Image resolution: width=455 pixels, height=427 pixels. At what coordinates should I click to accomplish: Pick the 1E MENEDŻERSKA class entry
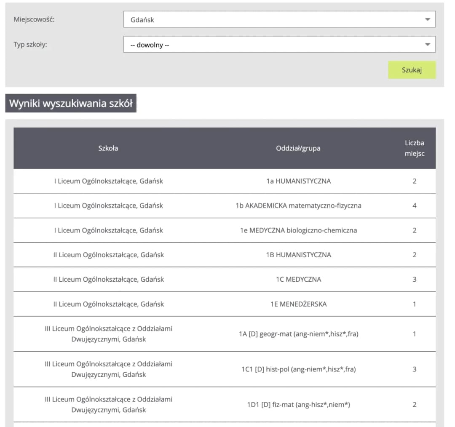click(298, 304)
